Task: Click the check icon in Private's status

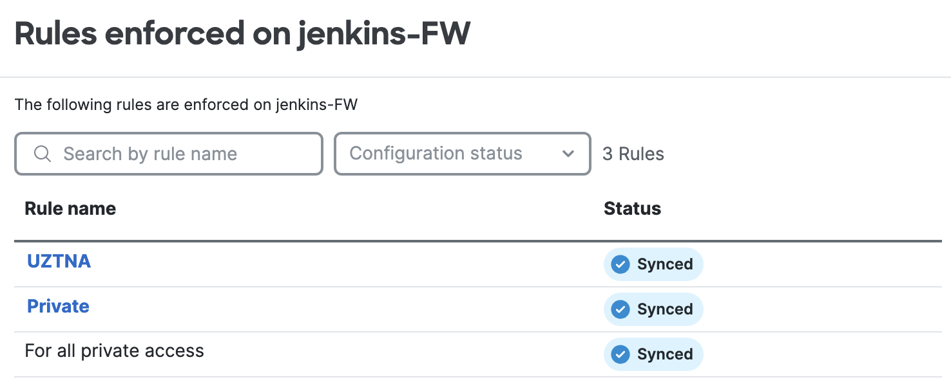Action: [620, 309]
